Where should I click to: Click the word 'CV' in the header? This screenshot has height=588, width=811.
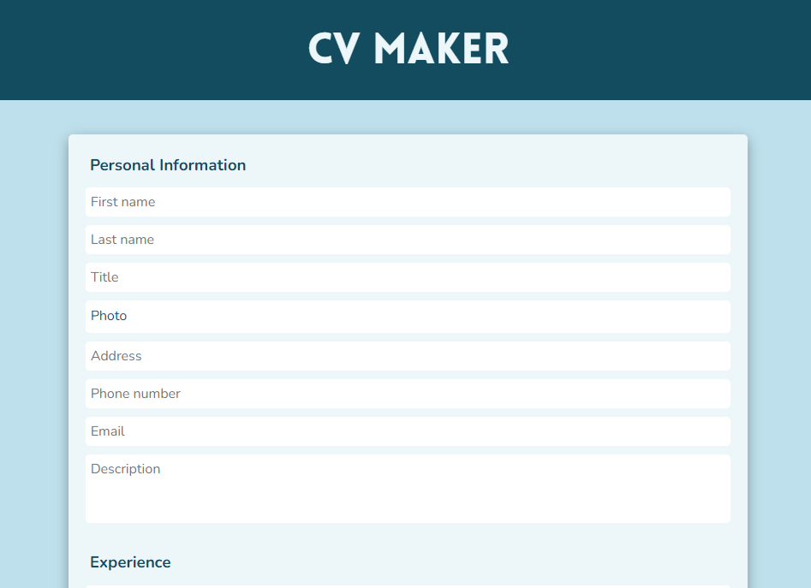point(334,49)
